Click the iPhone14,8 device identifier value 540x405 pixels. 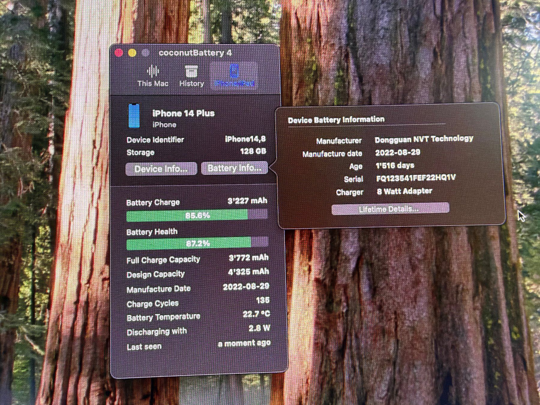pos(245,139)
